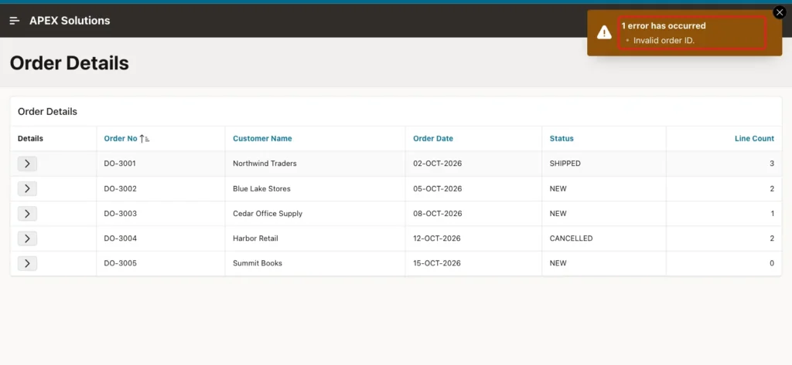The width and height of the screenshot is (792, 365).
Task: Click the warning triangle icon
Action: point(604,32)
